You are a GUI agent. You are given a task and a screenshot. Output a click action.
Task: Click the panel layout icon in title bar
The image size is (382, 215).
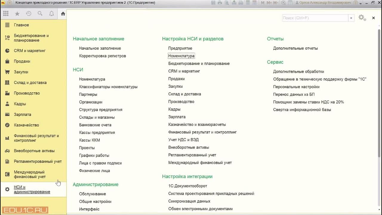pyautogui.click(x=290, y=3)
